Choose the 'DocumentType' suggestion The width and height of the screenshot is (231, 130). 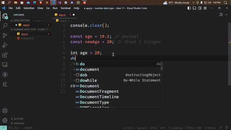coord(118,102)
